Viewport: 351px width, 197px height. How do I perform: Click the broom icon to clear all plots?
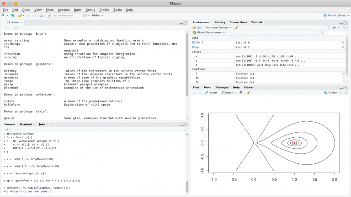pyautogui.click(x=249, y=93)
